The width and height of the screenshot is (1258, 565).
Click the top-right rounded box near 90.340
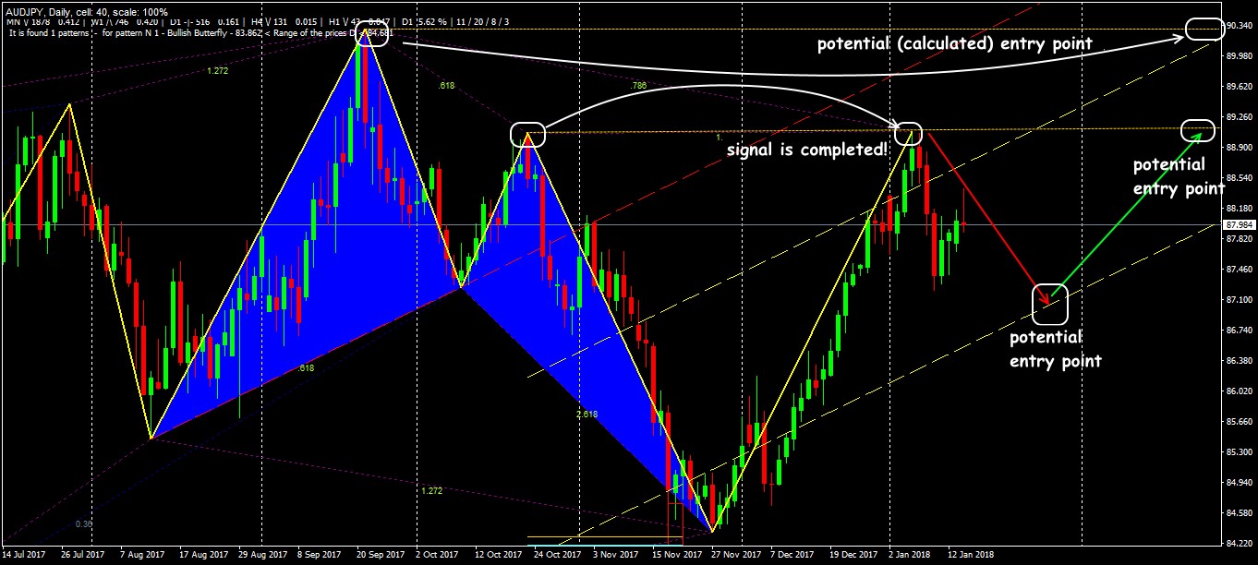pos(1202,29)
